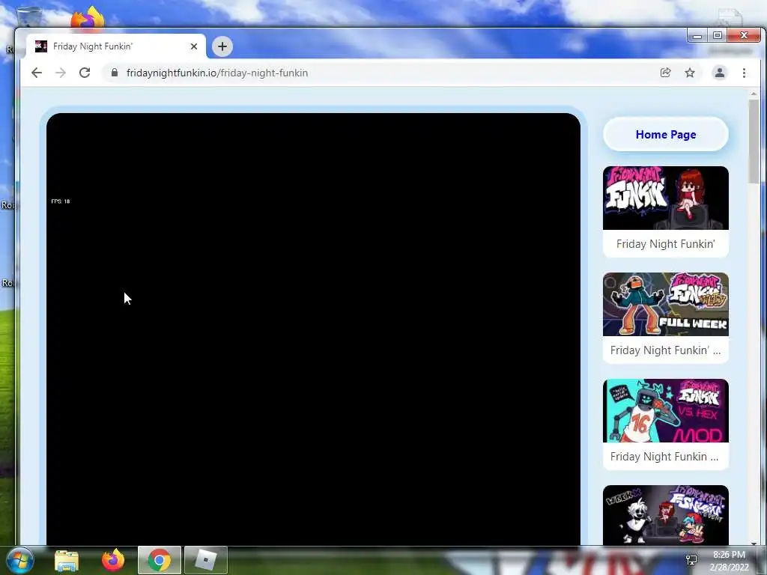Viewport: 767px width, 575px height.
Task: View site info via the padlock icon
Action: click(x=115, y=73)
